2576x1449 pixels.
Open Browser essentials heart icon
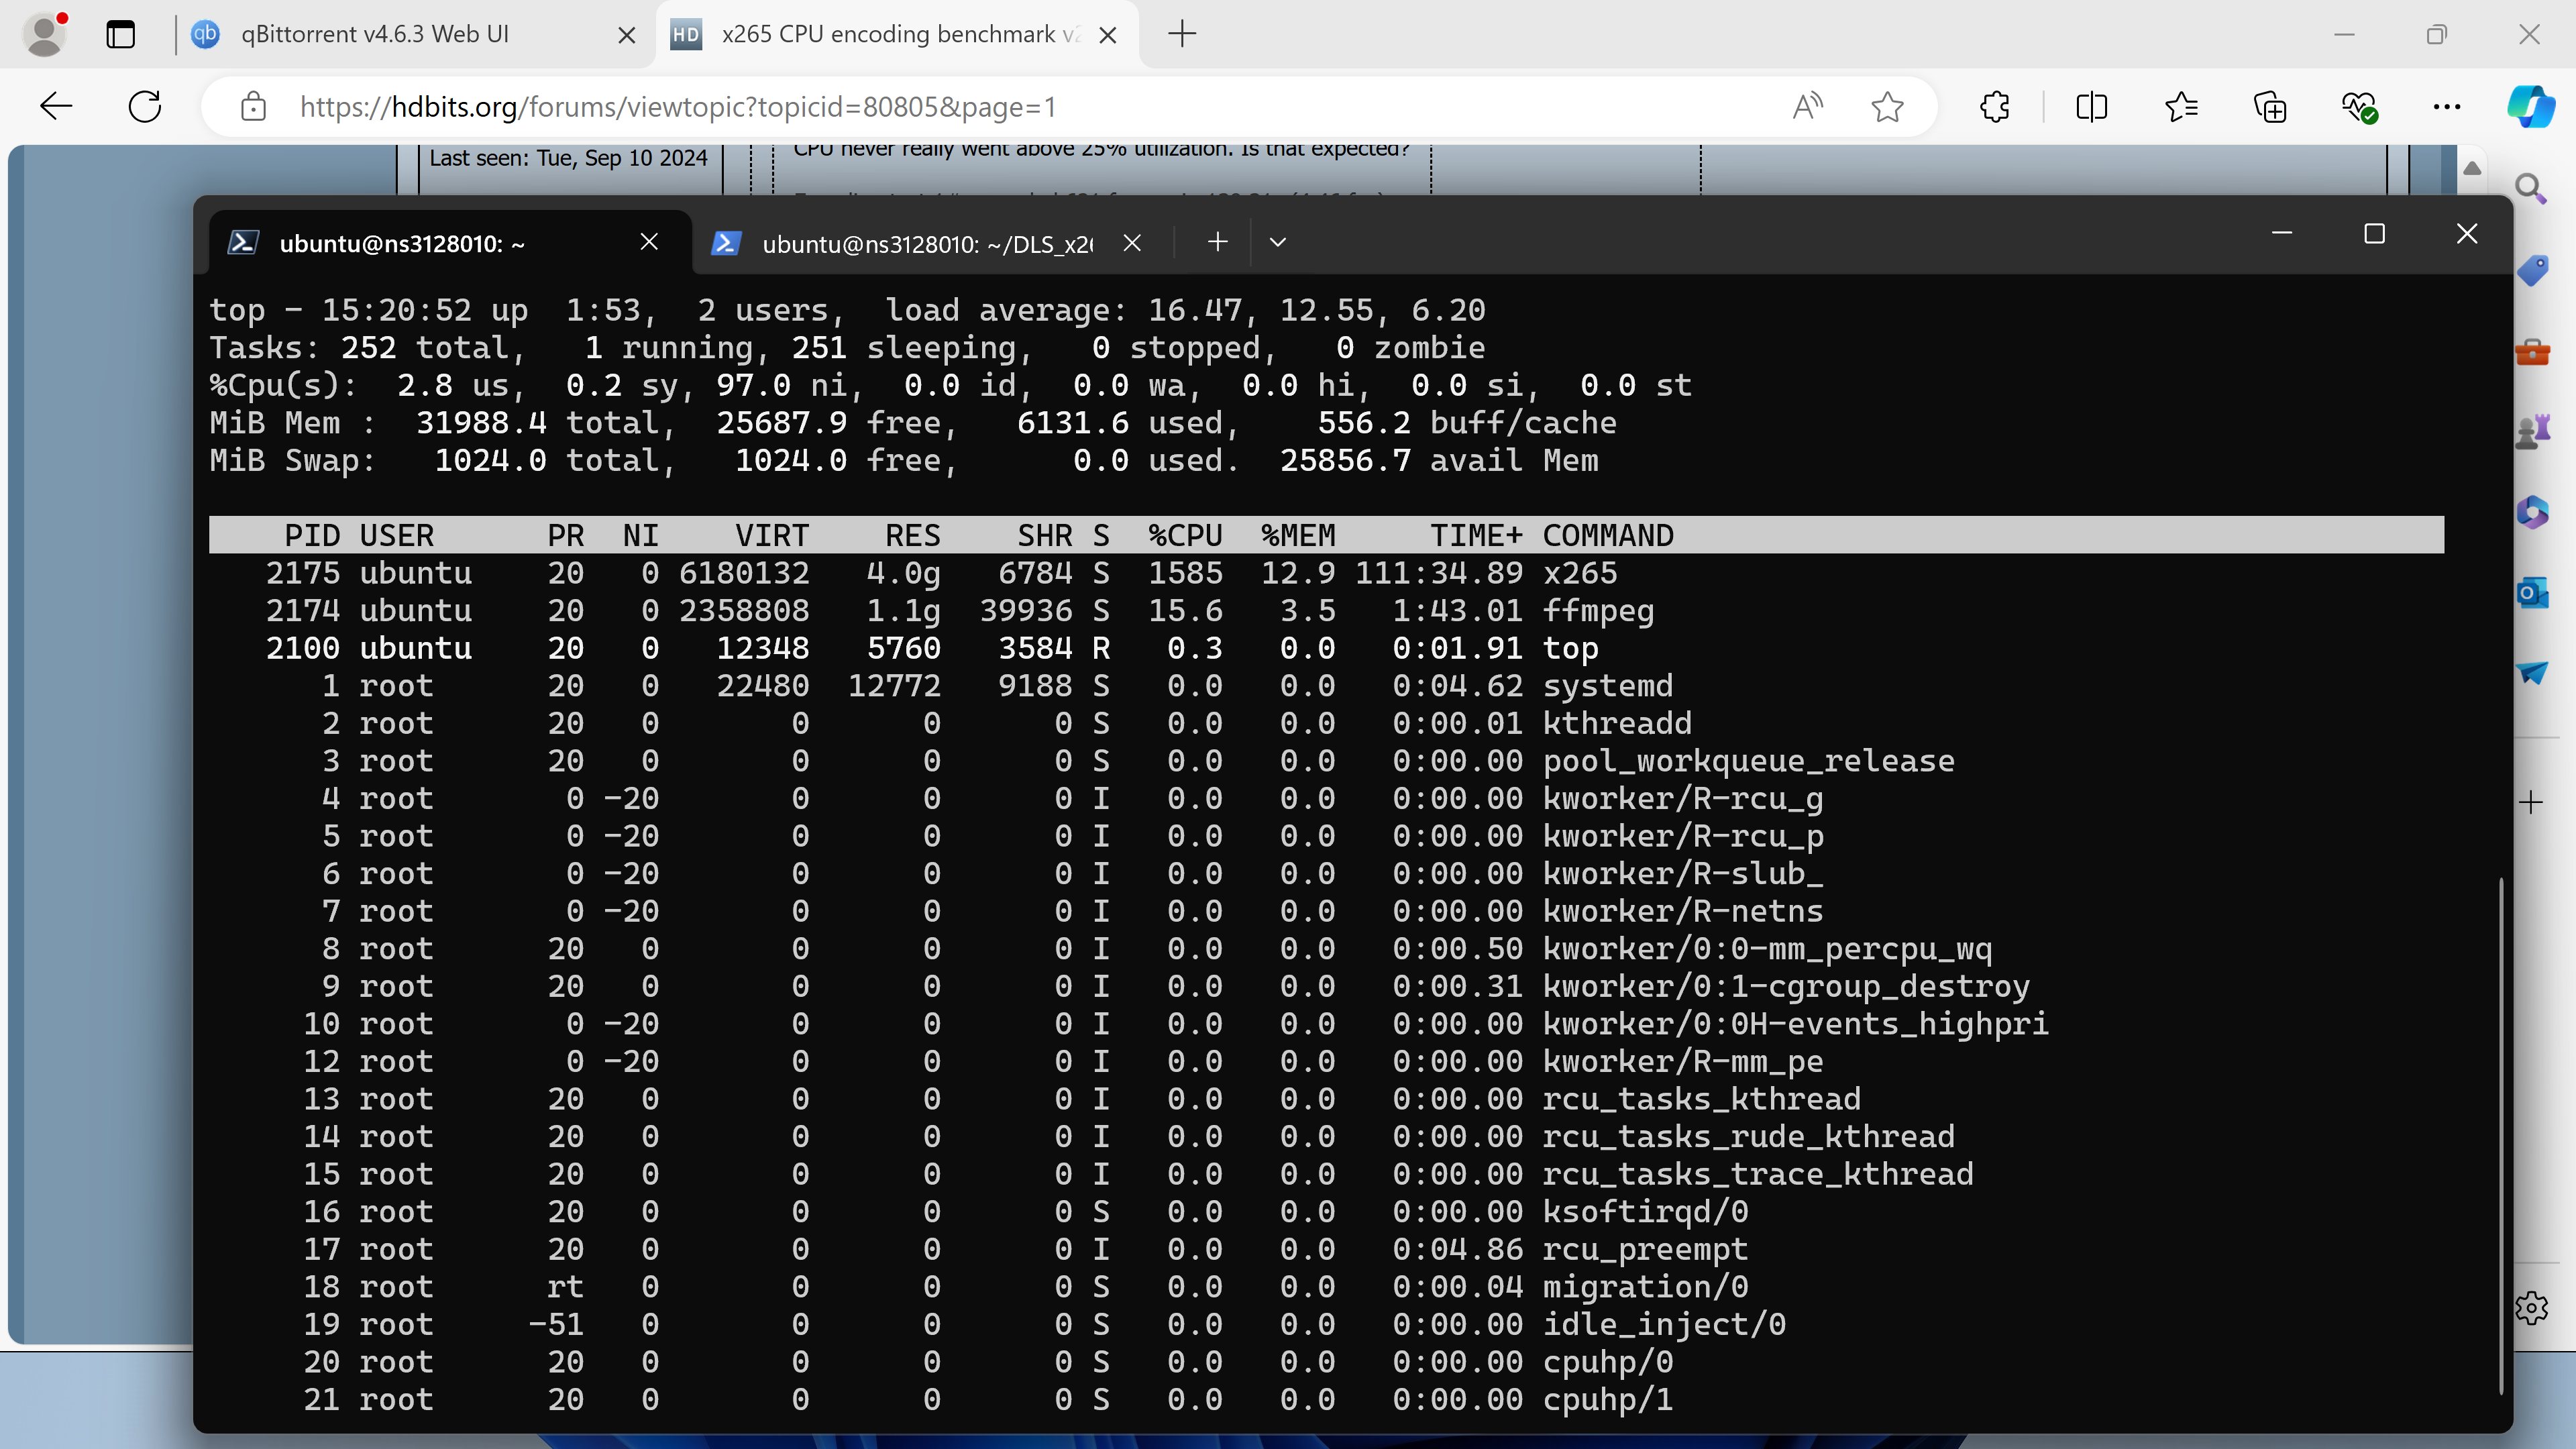coord(2359,106)
